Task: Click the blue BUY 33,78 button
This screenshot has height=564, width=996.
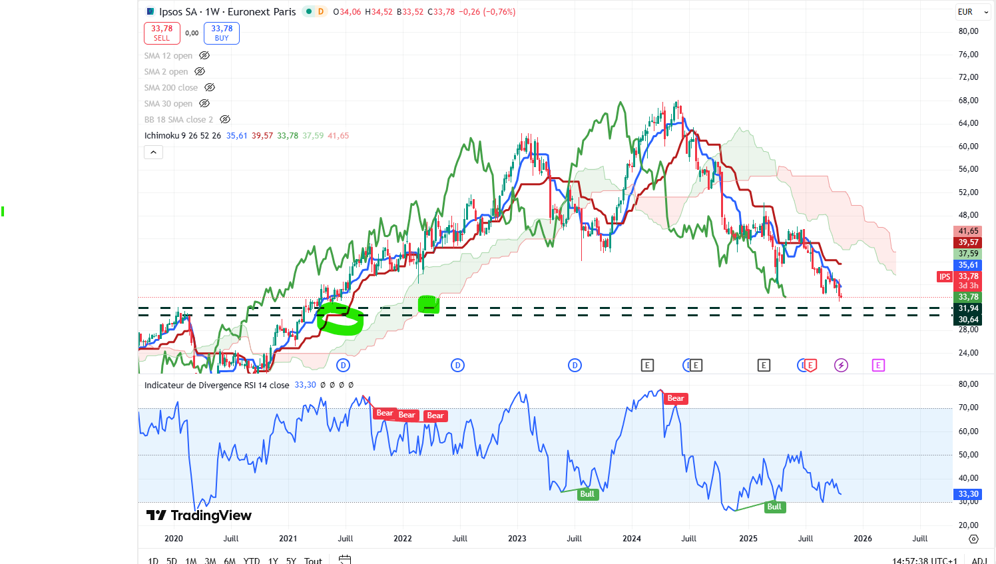Action: pyautogui.click(x=222, y=33)
